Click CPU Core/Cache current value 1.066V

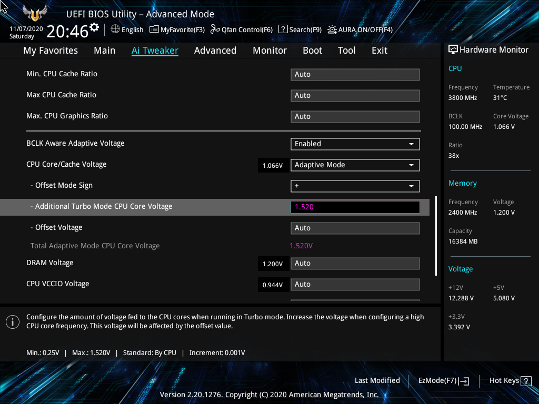point(273,166)
